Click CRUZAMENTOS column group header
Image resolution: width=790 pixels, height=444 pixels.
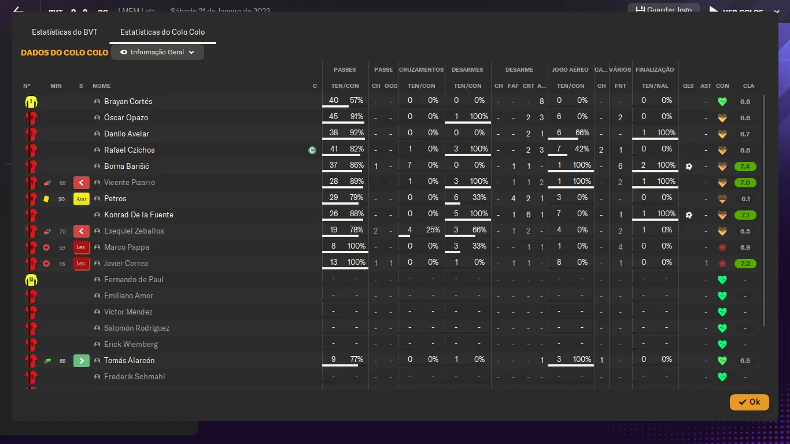(x=422, y=70)
